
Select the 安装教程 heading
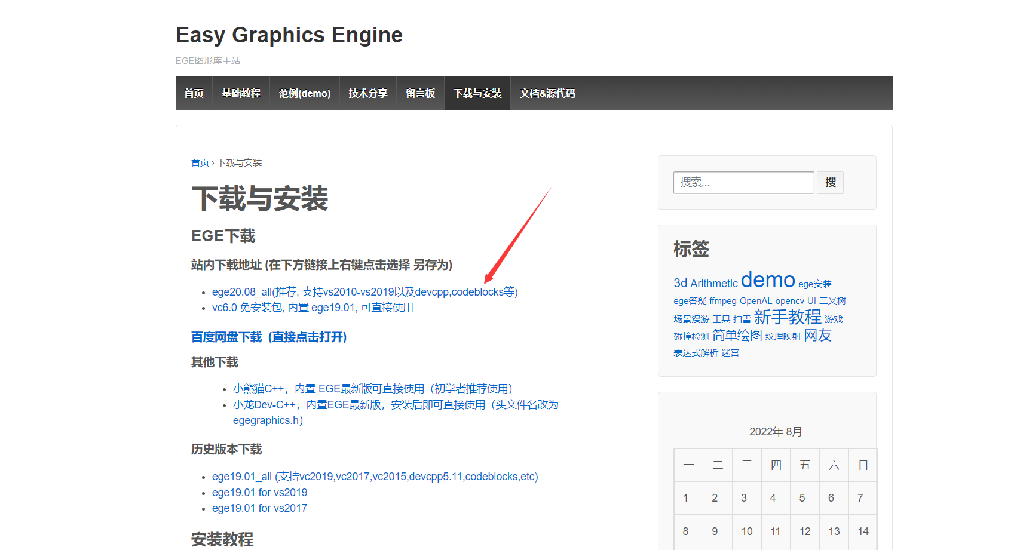(x=222, y=540)
